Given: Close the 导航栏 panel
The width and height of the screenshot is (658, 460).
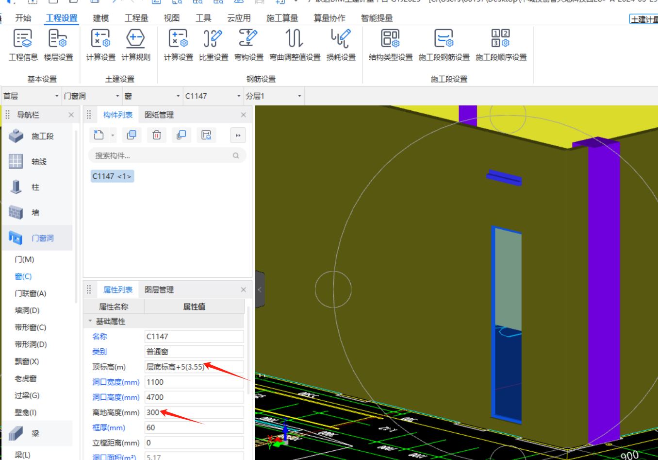Looking at the screenshot, I should tap(71, 115).
